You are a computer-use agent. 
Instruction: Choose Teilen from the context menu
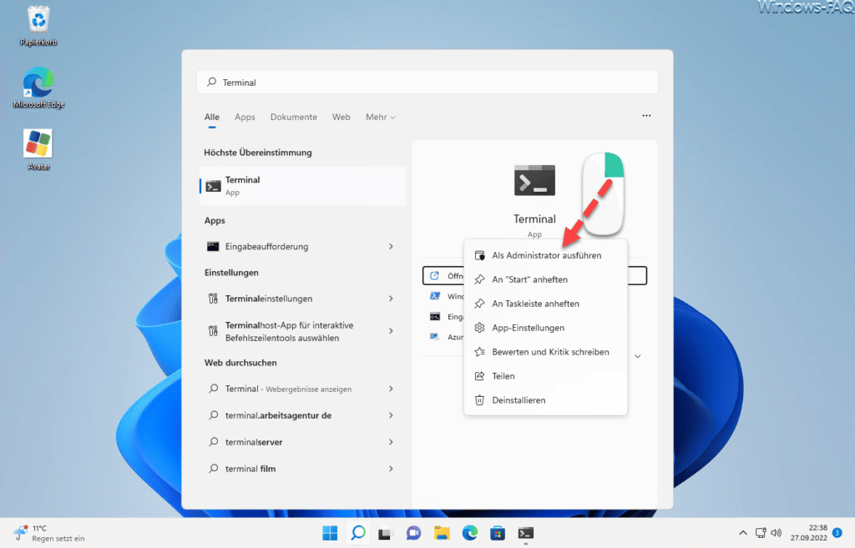click(x=545, y=376)
